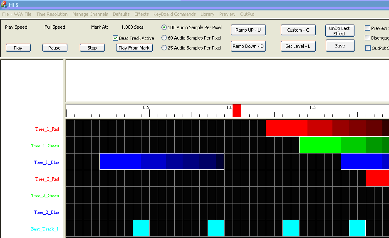The width and height of the screenshot is (389, 238).
Task: Click Play From Mark button
Action: coord(134,48)
